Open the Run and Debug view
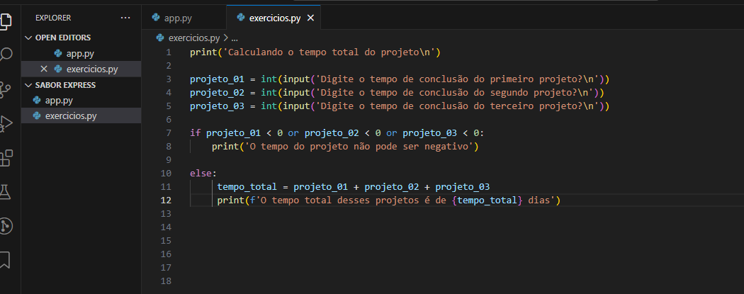 click(x=6, y=124)
